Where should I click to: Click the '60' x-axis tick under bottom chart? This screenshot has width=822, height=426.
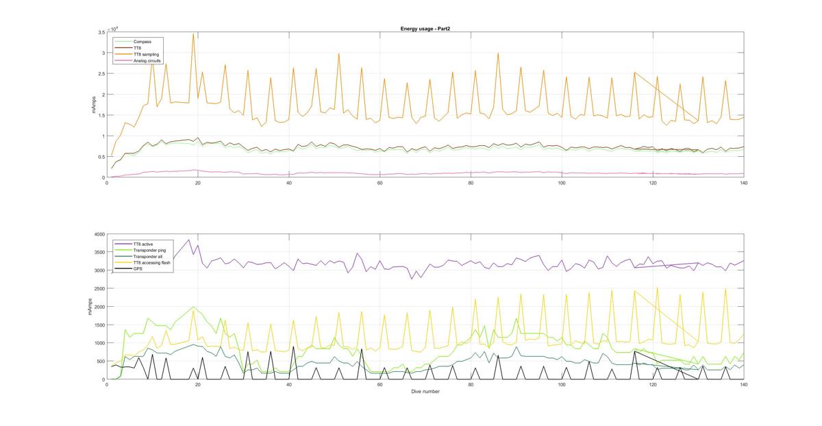pos(380,385)
